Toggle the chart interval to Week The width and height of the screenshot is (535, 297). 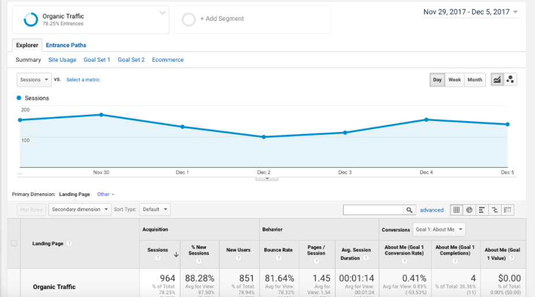pyautogui.click(x=454, y=80)
